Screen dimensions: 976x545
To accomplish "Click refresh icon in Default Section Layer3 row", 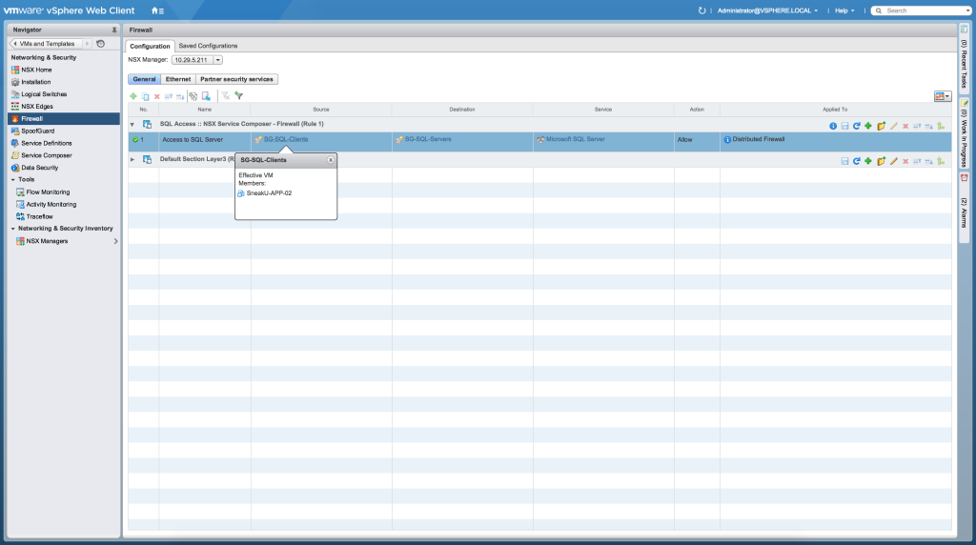I will [x=857, y=161].
